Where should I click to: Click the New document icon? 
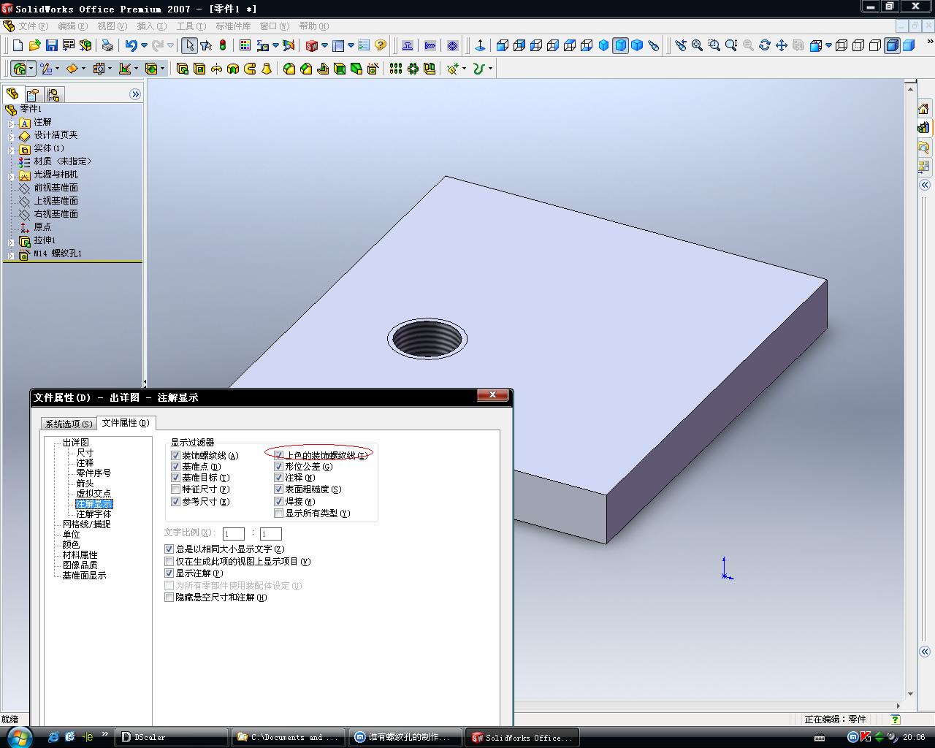coord(18,45)
